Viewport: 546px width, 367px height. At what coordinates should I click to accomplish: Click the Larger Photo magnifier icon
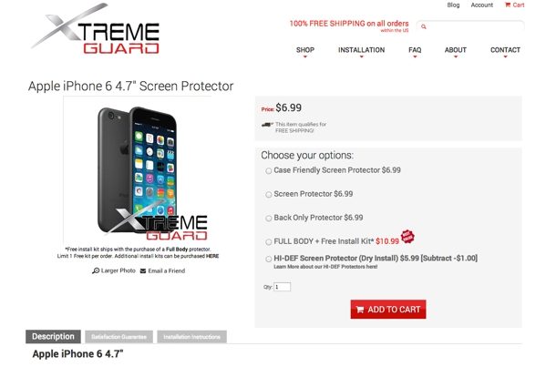(96, 270)
